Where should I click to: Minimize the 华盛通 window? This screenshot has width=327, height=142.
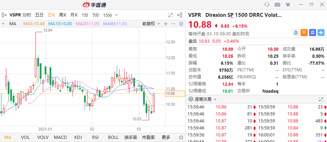(x=301, y=5)
